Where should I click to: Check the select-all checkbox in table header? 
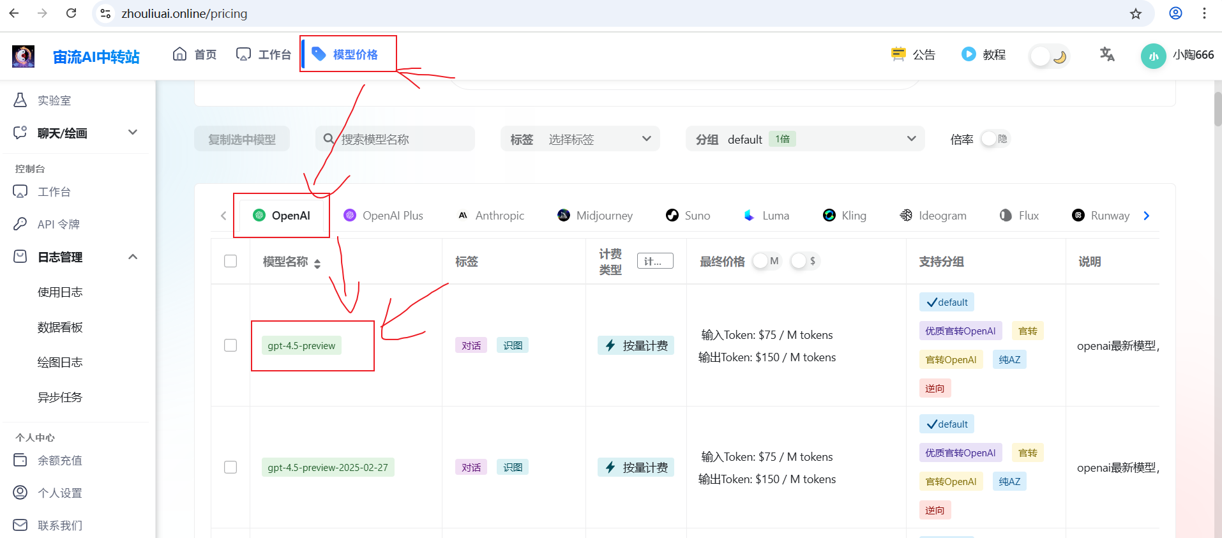tap(230, 261)
